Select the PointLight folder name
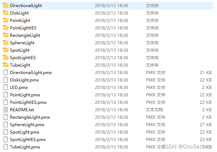217x152 pixels. 20,21
